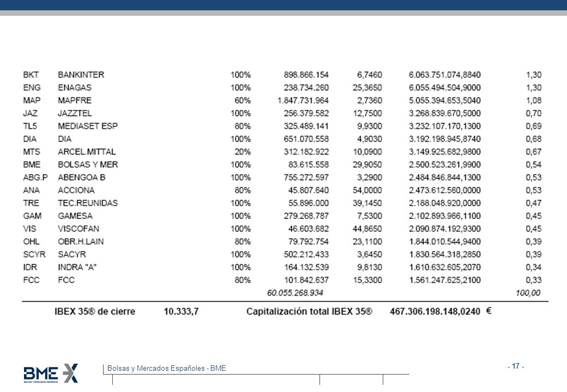Select FCC weight 0,33

(x=534, y=280)
